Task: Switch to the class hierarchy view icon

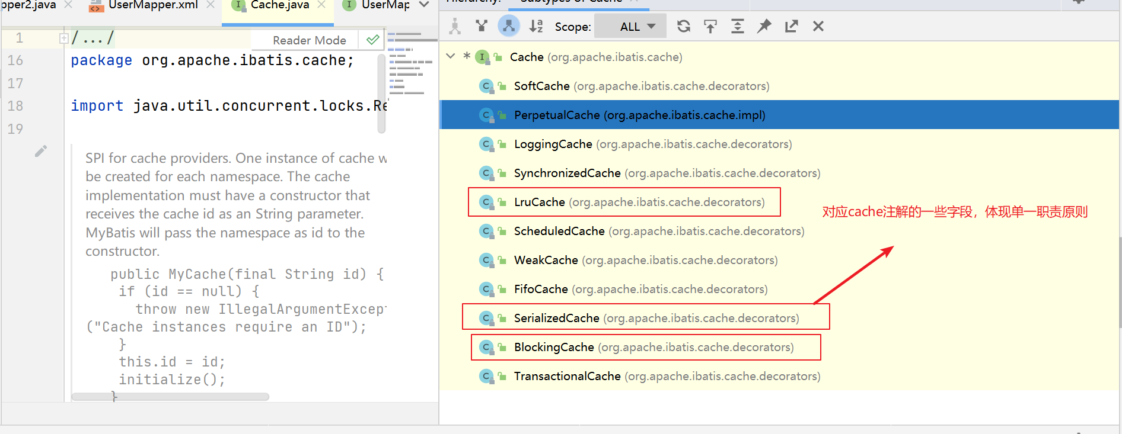Action: click(455, 26)
